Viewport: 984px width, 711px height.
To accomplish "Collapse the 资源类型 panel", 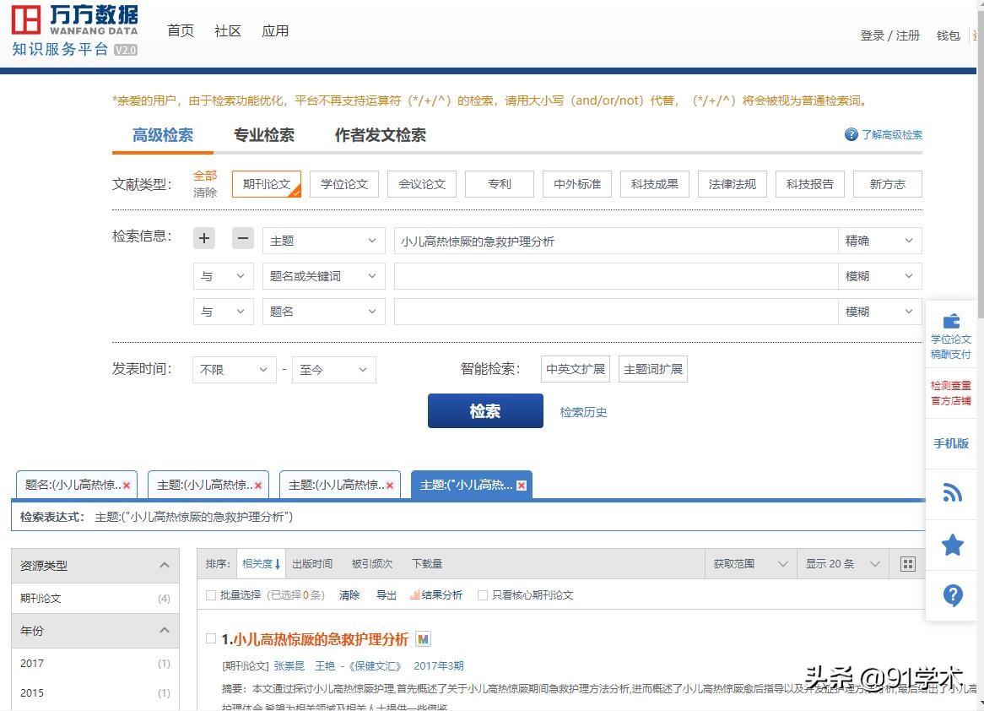I will tap(165, 565).
